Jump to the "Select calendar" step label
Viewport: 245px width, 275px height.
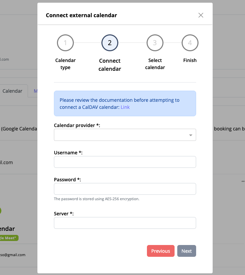[155, 64]
